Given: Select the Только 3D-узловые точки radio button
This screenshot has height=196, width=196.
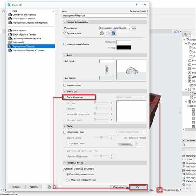Looking at the screenshot, I should [68, 180].
